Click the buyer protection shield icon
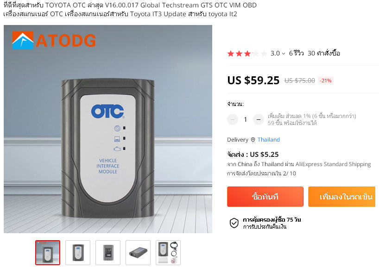 234,223
